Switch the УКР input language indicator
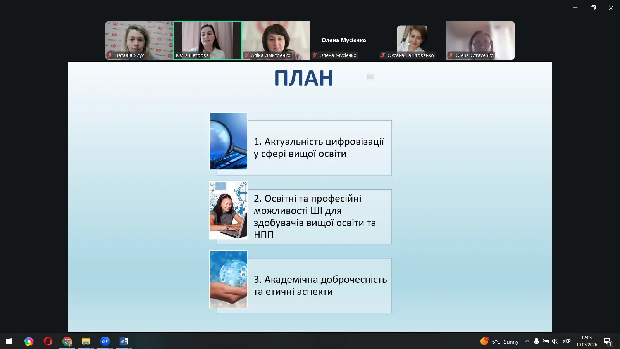Image resolution: width=620 pixels, height=349 pixels. point(567,341)
